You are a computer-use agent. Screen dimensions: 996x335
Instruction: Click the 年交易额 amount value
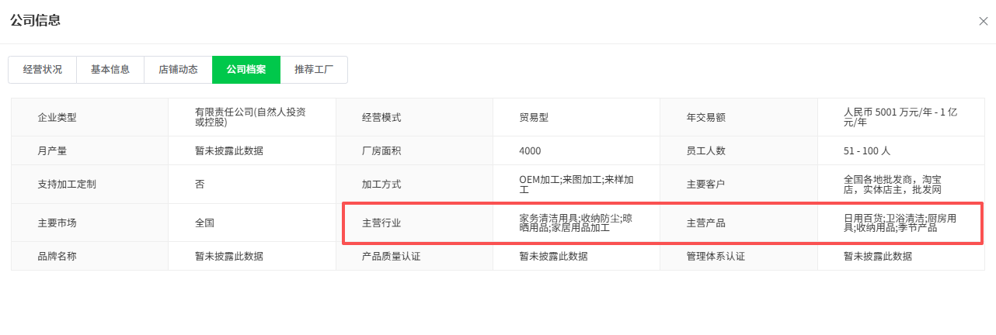click(900, 117)
